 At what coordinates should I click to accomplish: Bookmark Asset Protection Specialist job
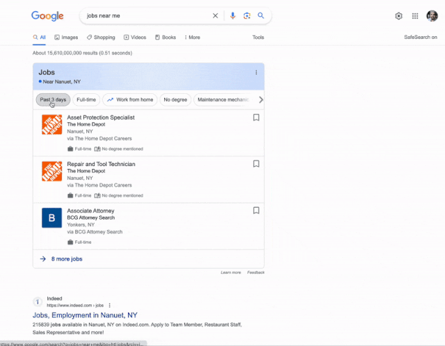coord(256,117)
